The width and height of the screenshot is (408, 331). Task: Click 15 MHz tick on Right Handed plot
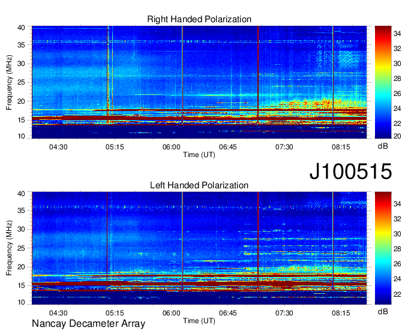pyautogui.click(x=21, y=121)
